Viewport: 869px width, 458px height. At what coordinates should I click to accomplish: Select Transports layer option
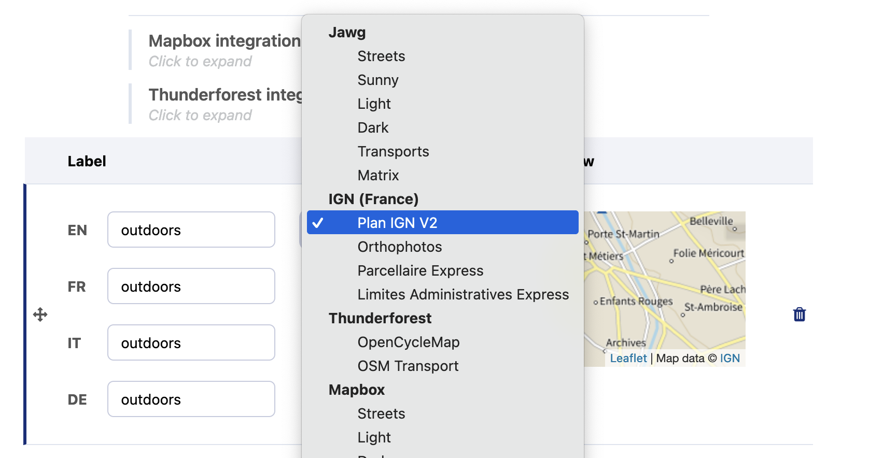(393, 151)
